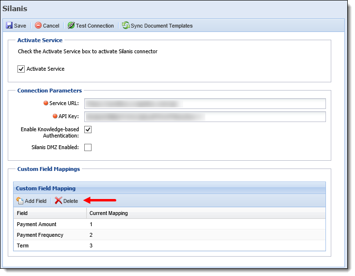Screen dimensions: 355x276
Task: Select the Term row
Action: click(170, 245)
